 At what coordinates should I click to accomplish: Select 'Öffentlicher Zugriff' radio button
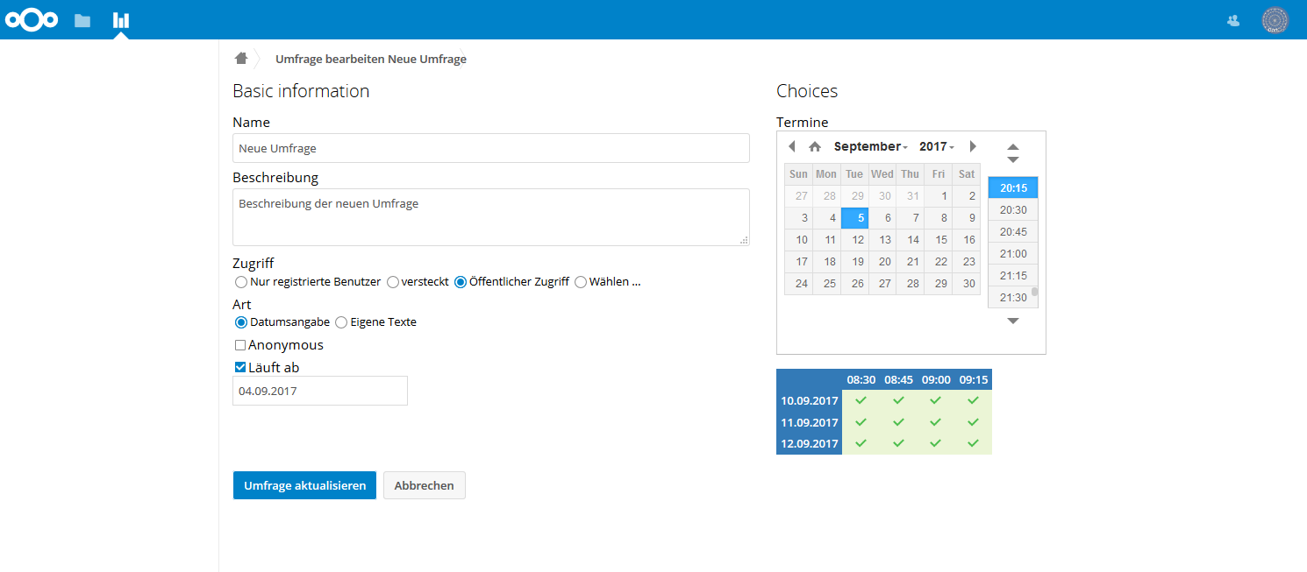tap(460, 282)
